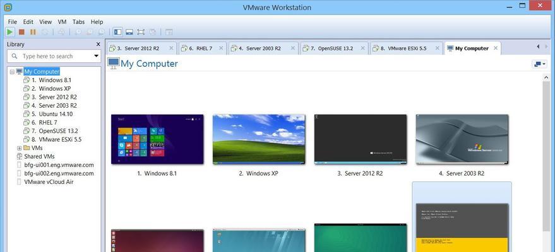
Task: Collapse the My Computer tree node
Action: click(12, 72)
